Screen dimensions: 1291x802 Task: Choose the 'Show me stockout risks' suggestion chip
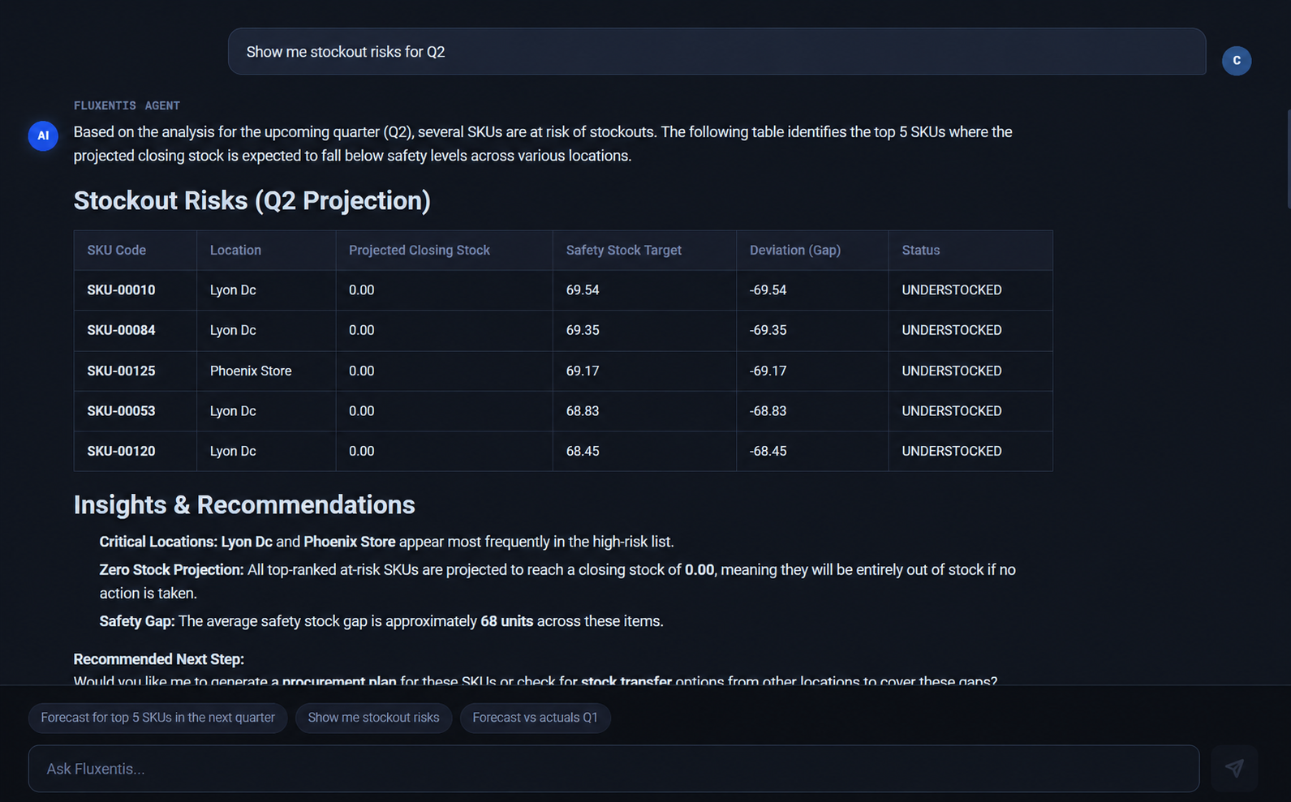373,718
